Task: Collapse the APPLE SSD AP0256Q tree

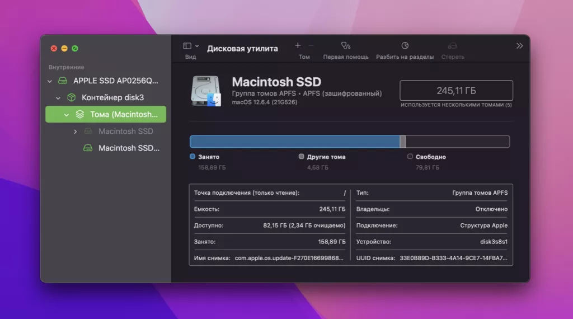Action: (50, 81)
